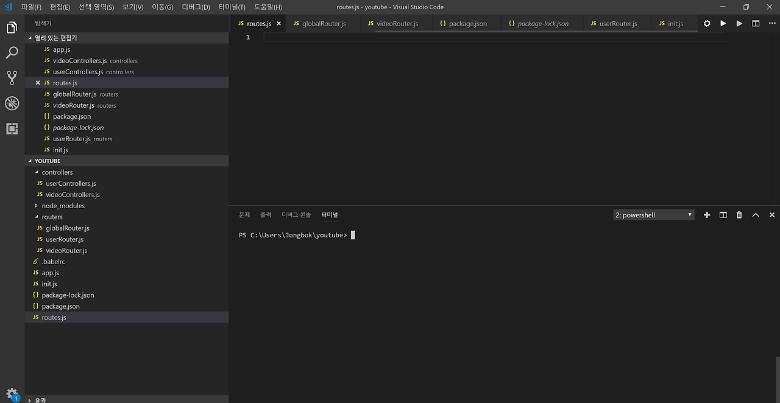780x403 pixels.
Task: Open the 파일(F) menu
Action: tap(31, 7)
